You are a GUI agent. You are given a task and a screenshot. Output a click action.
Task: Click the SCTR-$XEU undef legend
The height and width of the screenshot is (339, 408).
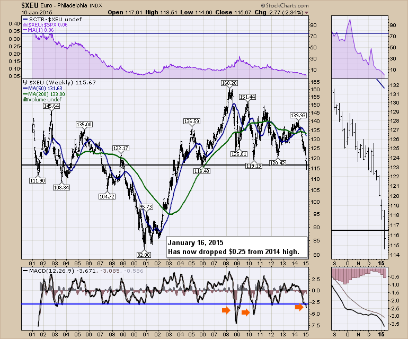52,19
